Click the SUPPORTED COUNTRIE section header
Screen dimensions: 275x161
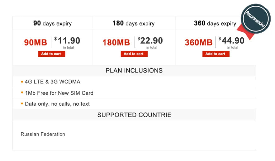pos(134,115)
